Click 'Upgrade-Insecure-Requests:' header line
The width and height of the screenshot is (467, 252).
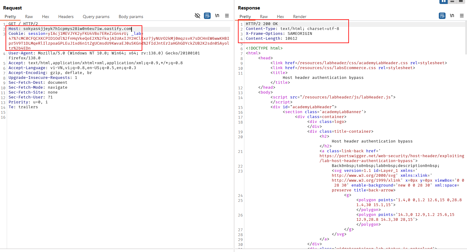[43, 78]
